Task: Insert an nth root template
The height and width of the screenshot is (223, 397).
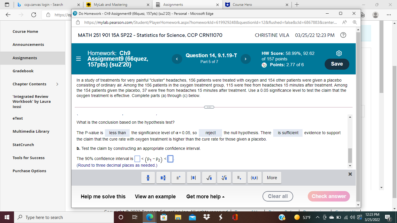Action: tap(224, 178)
